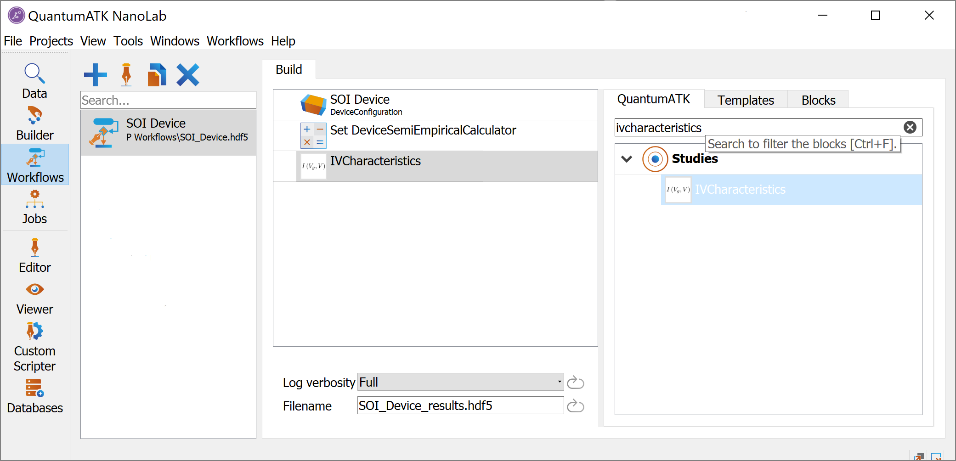The width and height of the screenshot is (956, 461).
Task: Open the Help menu
Action: [283, 41]
